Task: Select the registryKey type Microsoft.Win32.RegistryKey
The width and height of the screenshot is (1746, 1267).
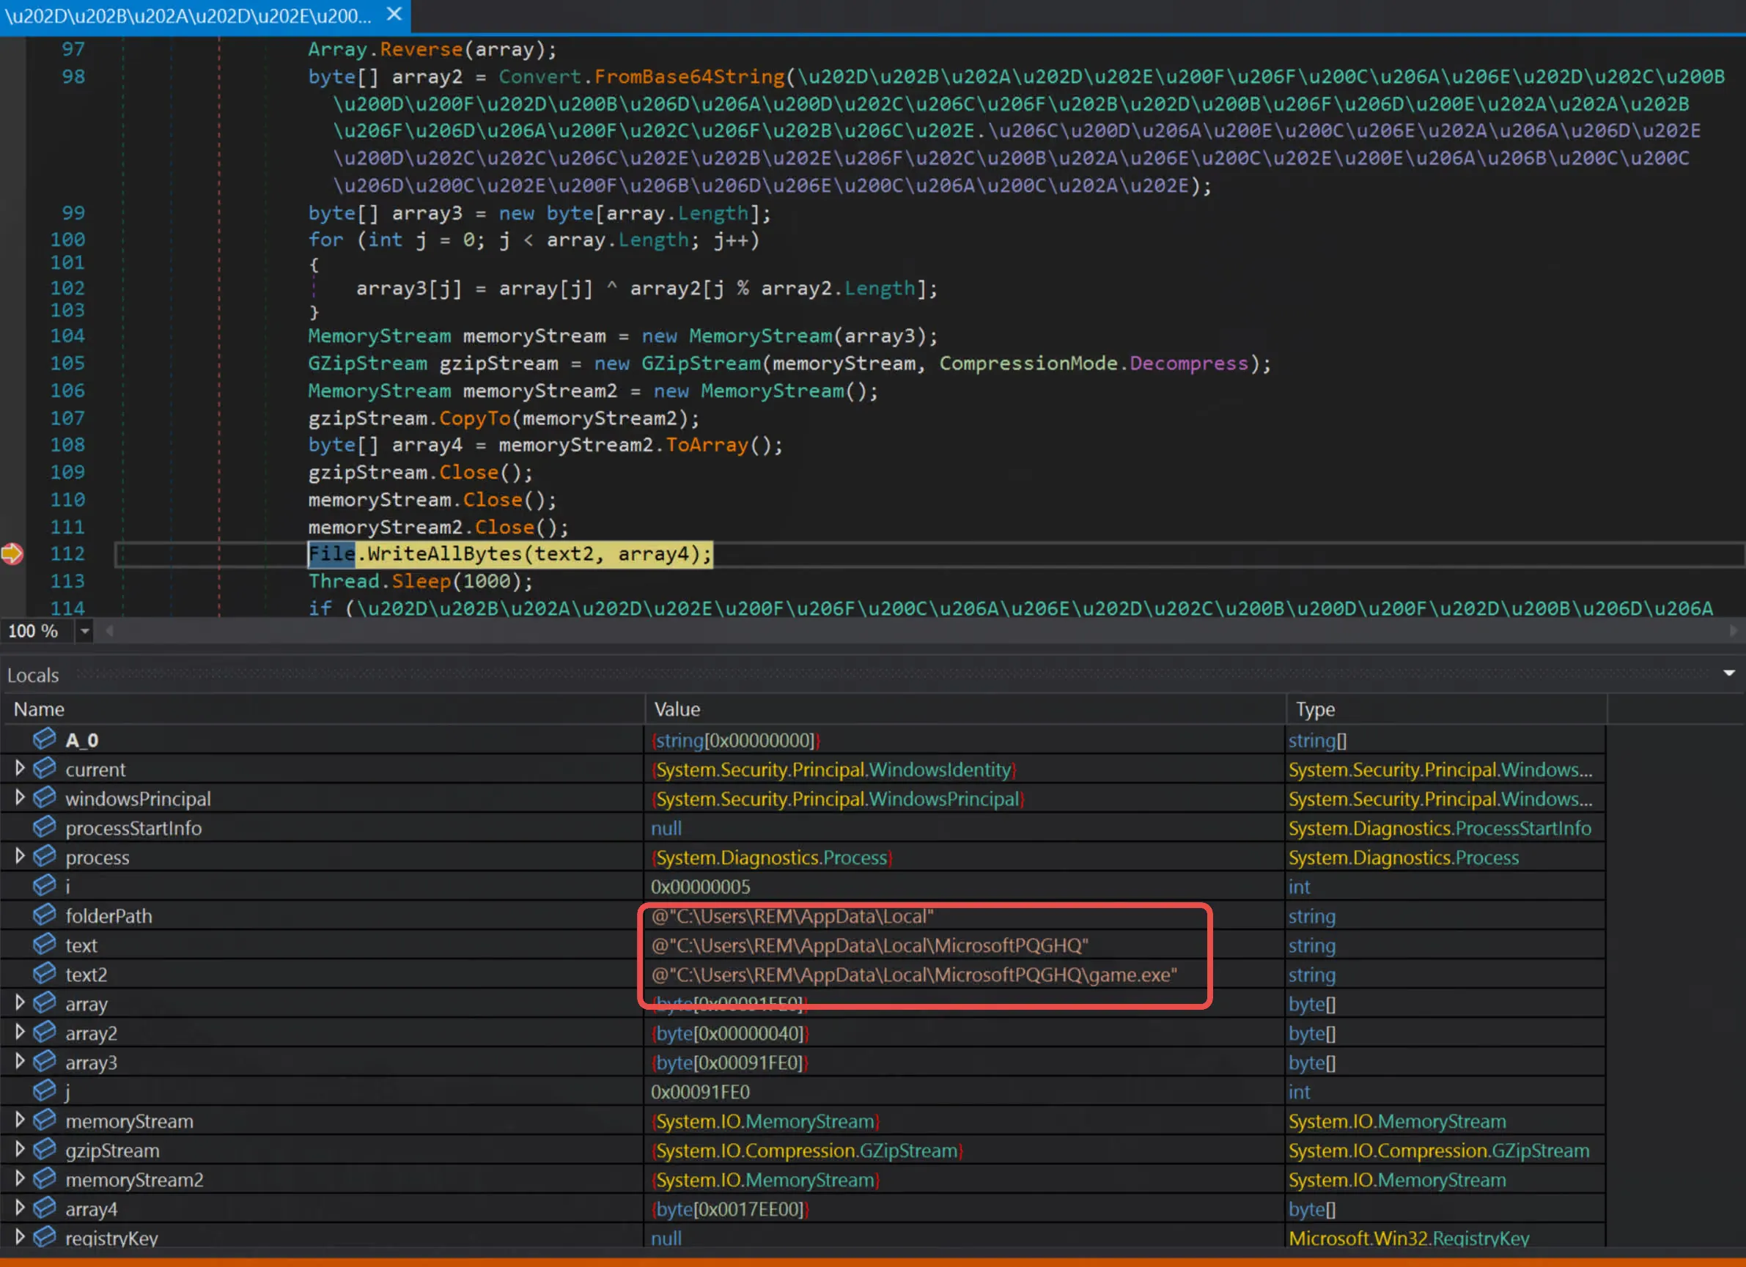Action: point(1409,1238)
